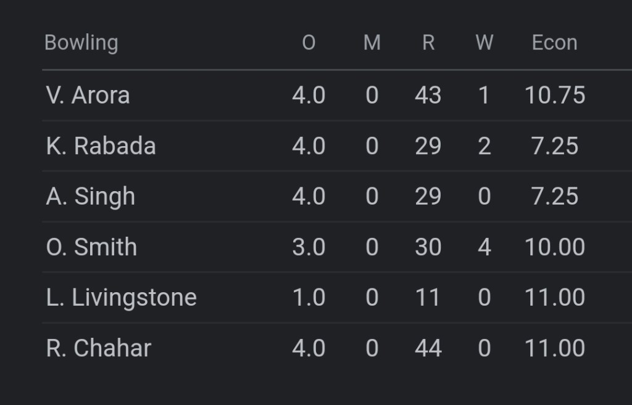Click L. Livingstone's 1.0 overs value
The image size is (632, 405).
pos(309,298)
